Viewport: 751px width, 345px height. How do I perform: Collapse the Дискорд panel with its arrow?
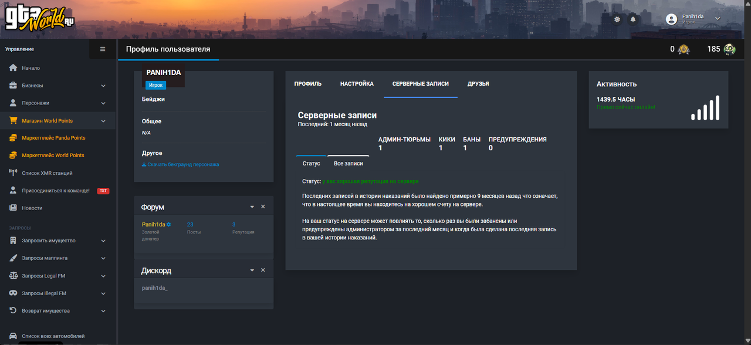pos(252,270)
